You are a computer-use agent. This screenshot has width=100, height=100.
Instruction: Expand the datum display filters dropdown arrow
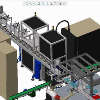point(57,5)
